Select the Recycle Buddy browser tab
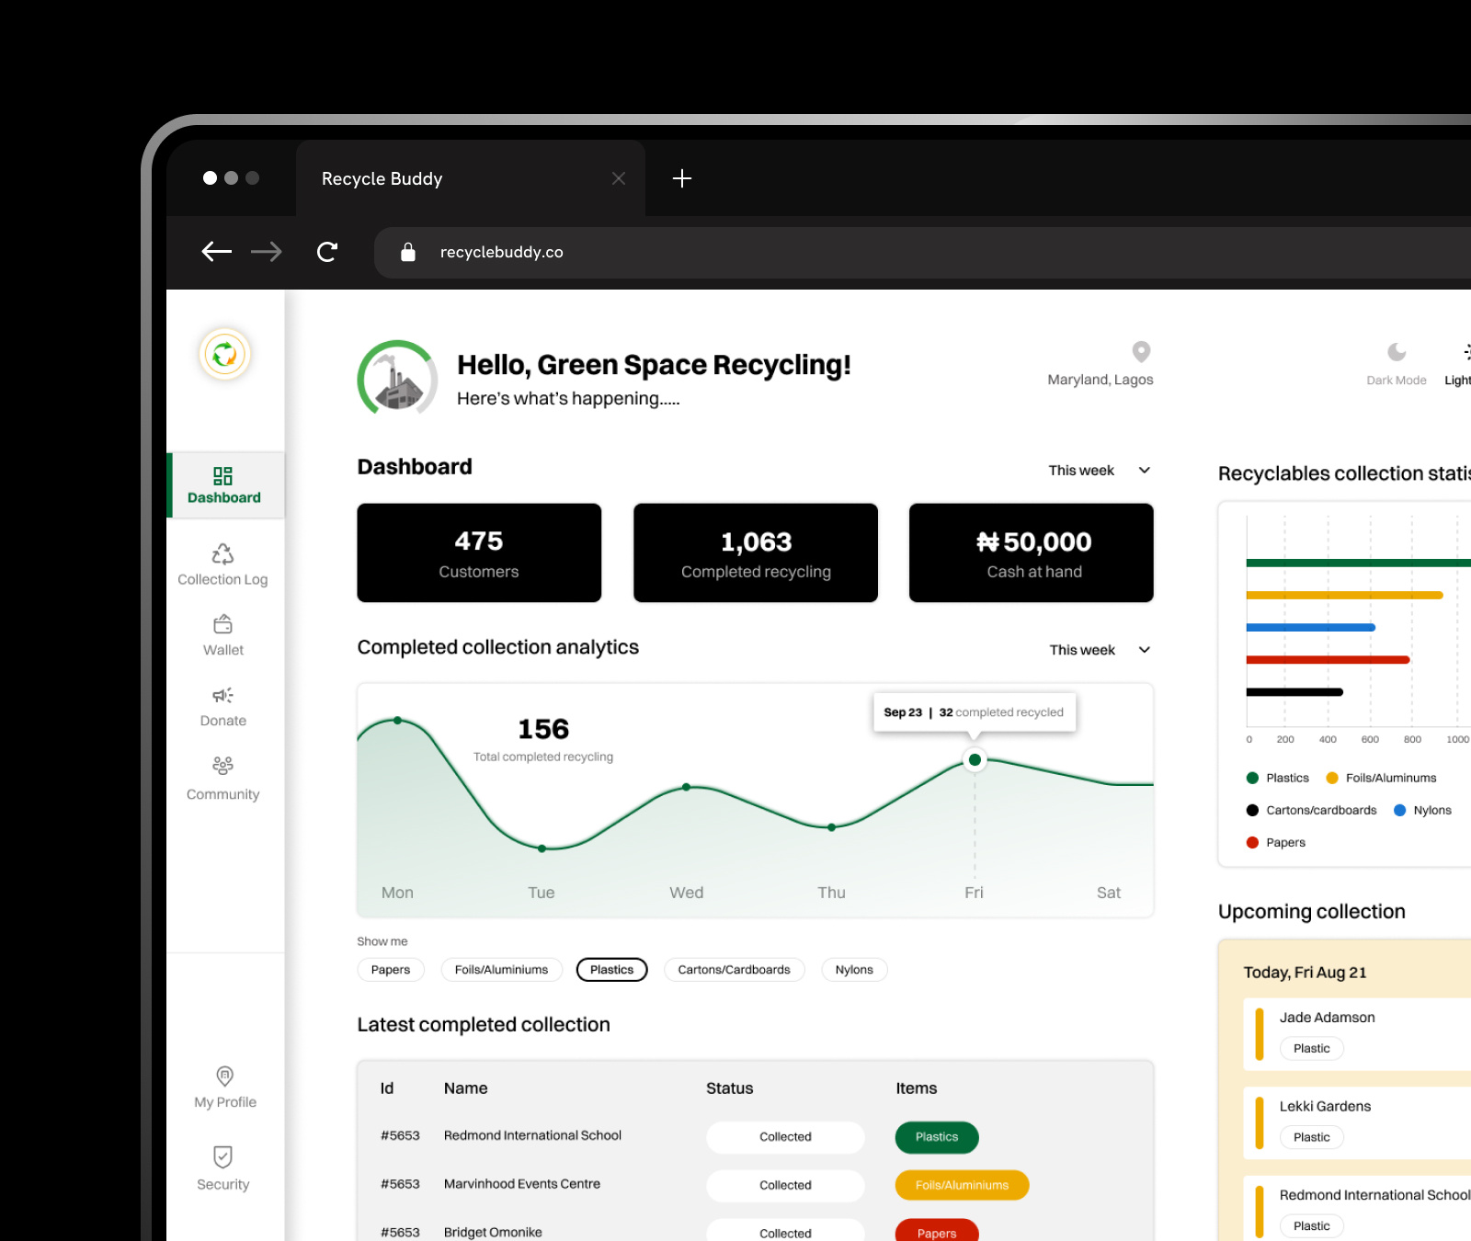 click(x=471, y=178)
